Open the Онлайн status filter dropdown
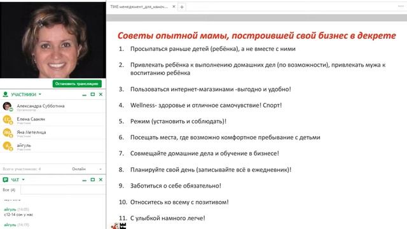Screen dimensions: 407x229 86,169
